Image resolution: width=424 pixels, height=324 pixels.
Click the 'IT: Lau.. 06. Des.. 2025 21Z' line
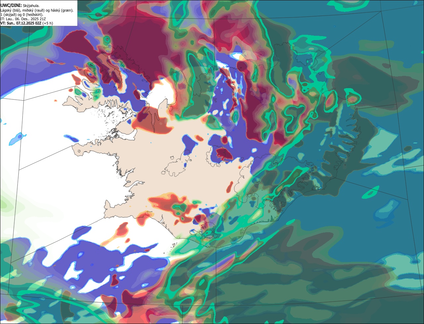coord(23,19)
